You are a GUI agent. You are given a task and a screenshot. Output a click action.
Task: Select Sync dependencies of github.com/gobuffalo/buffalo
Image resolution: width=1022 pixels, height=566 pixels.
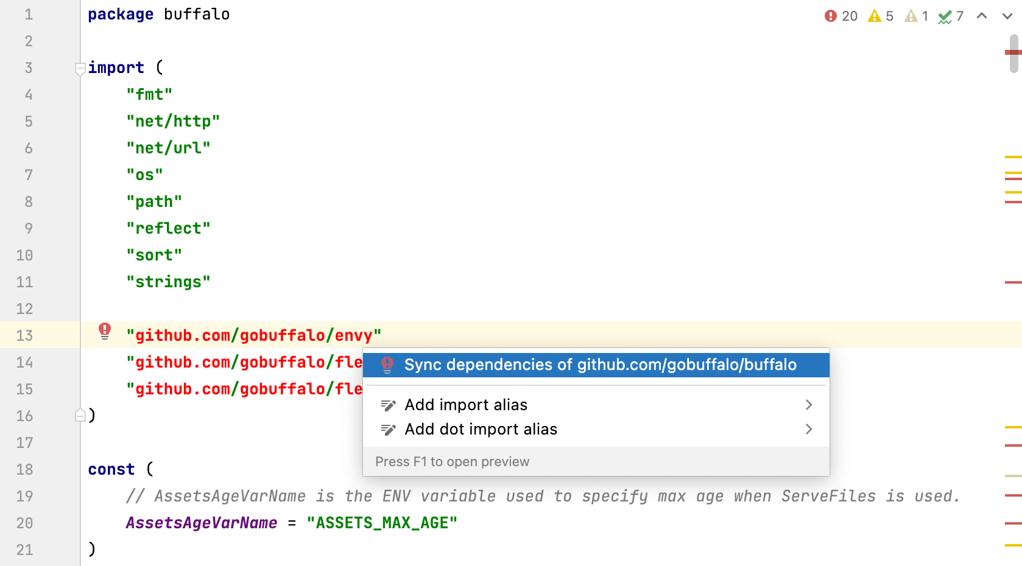pos(596,365)
